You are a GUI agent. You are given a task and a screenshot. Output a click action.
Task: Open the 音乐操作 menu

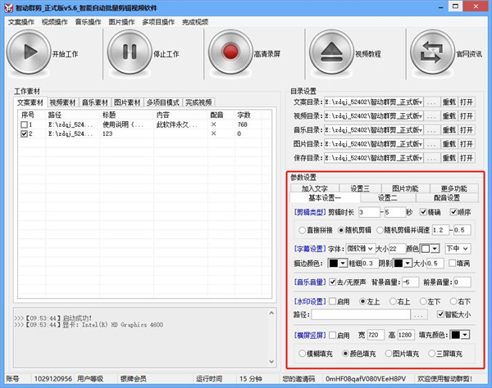87,21
